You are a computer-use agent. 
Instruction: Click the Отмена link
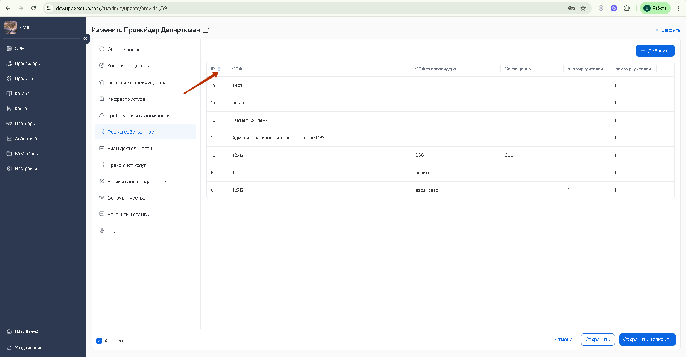click(x=563, y=340)
